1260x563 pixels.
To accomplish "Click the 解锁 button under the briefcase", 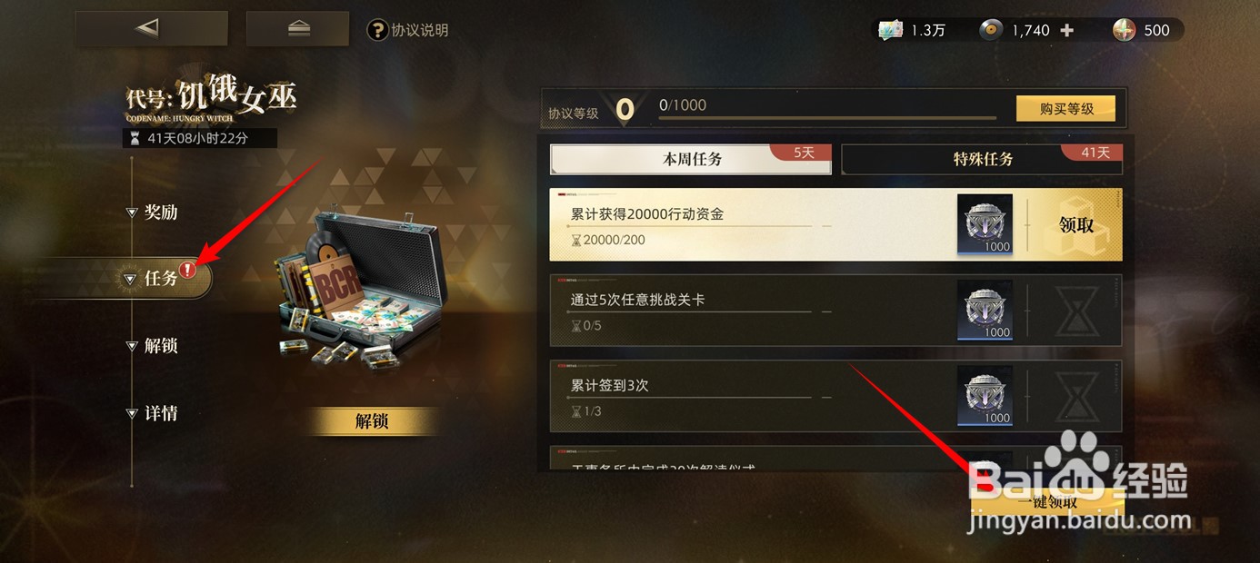I will tap(372, 421).
